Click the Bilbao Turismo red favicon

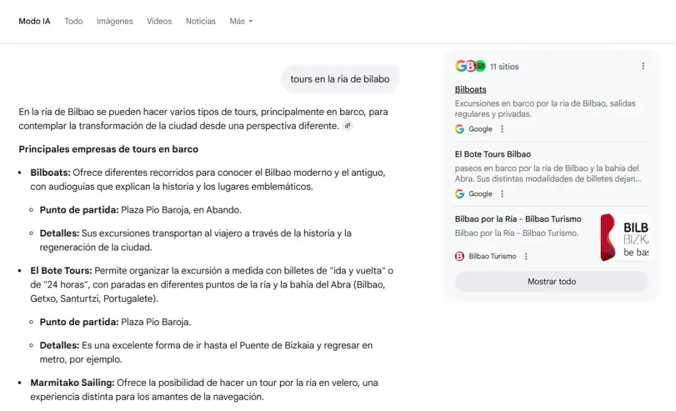pos(459,256)
